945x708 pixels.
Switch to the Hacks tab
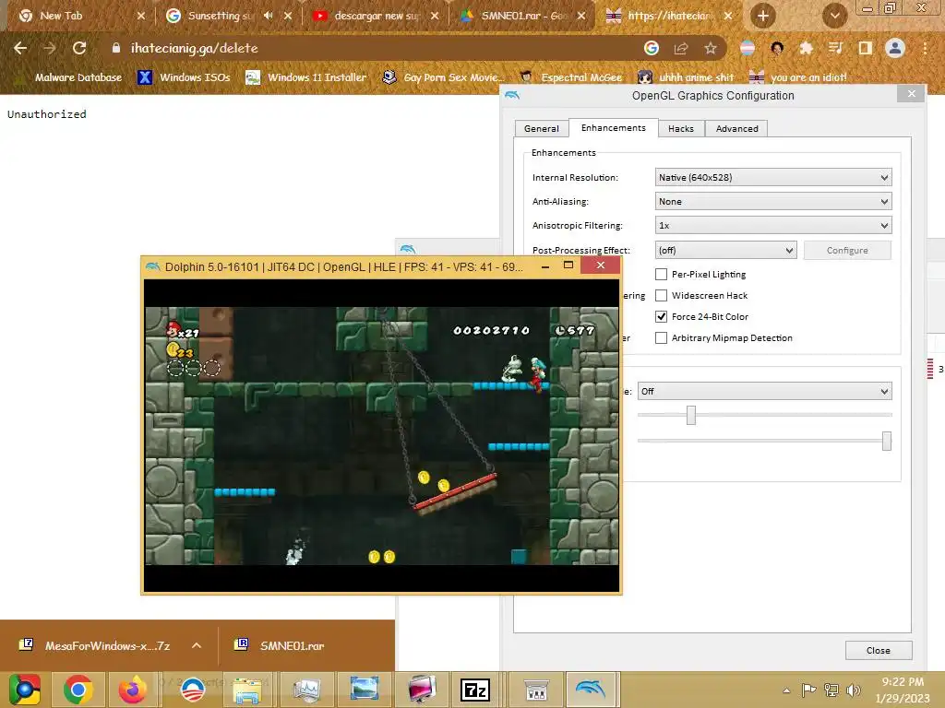[x=681, y=129]
